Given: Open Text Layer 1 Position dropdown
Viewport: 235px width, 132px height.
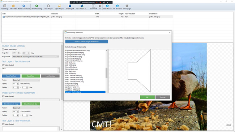Looking at the screenshot, I should (x=26, y=80).
